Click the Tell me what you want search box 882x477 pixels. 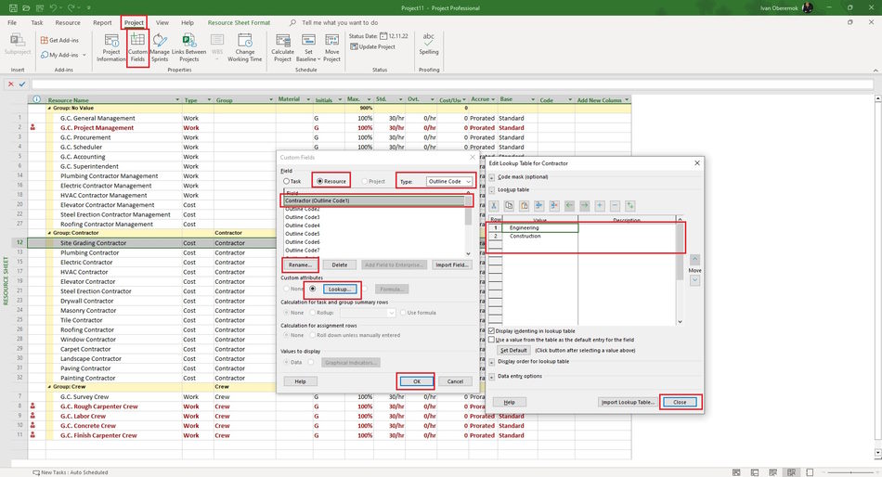click(340, 22)
